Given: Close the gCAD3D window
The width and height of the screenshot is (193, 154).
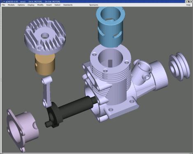Looking at the screenshot, I should (192, 2).
